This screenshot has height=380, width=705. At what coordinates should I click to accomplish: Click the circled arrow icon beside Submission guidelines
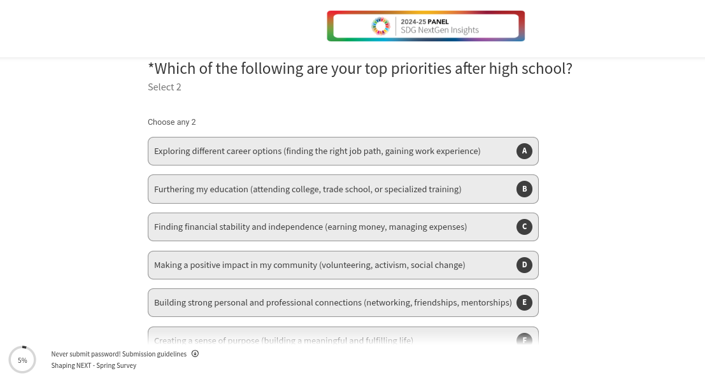click(x=195, y=354)
